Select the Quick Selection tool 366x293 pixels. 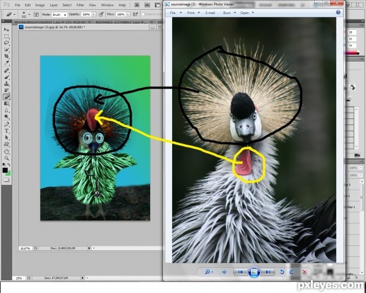7,49
